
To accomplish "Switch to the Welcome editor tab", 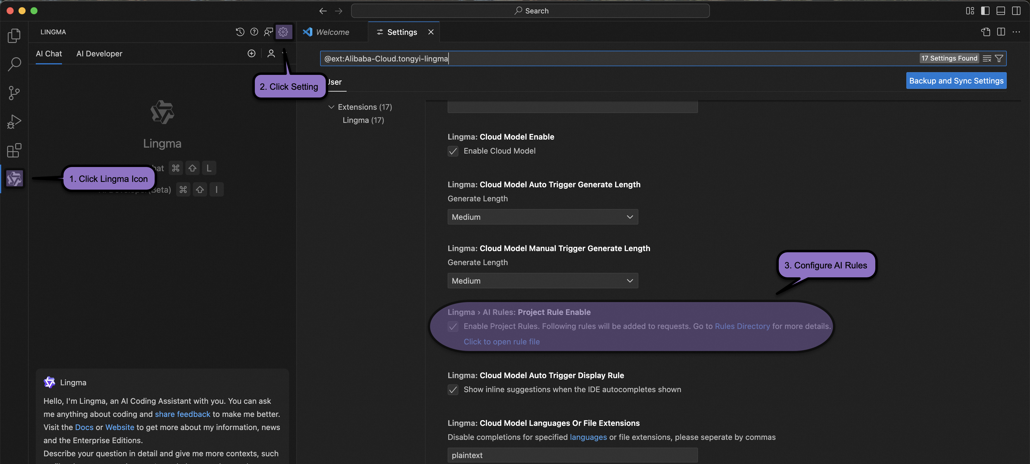I will (x=332, y=32).
